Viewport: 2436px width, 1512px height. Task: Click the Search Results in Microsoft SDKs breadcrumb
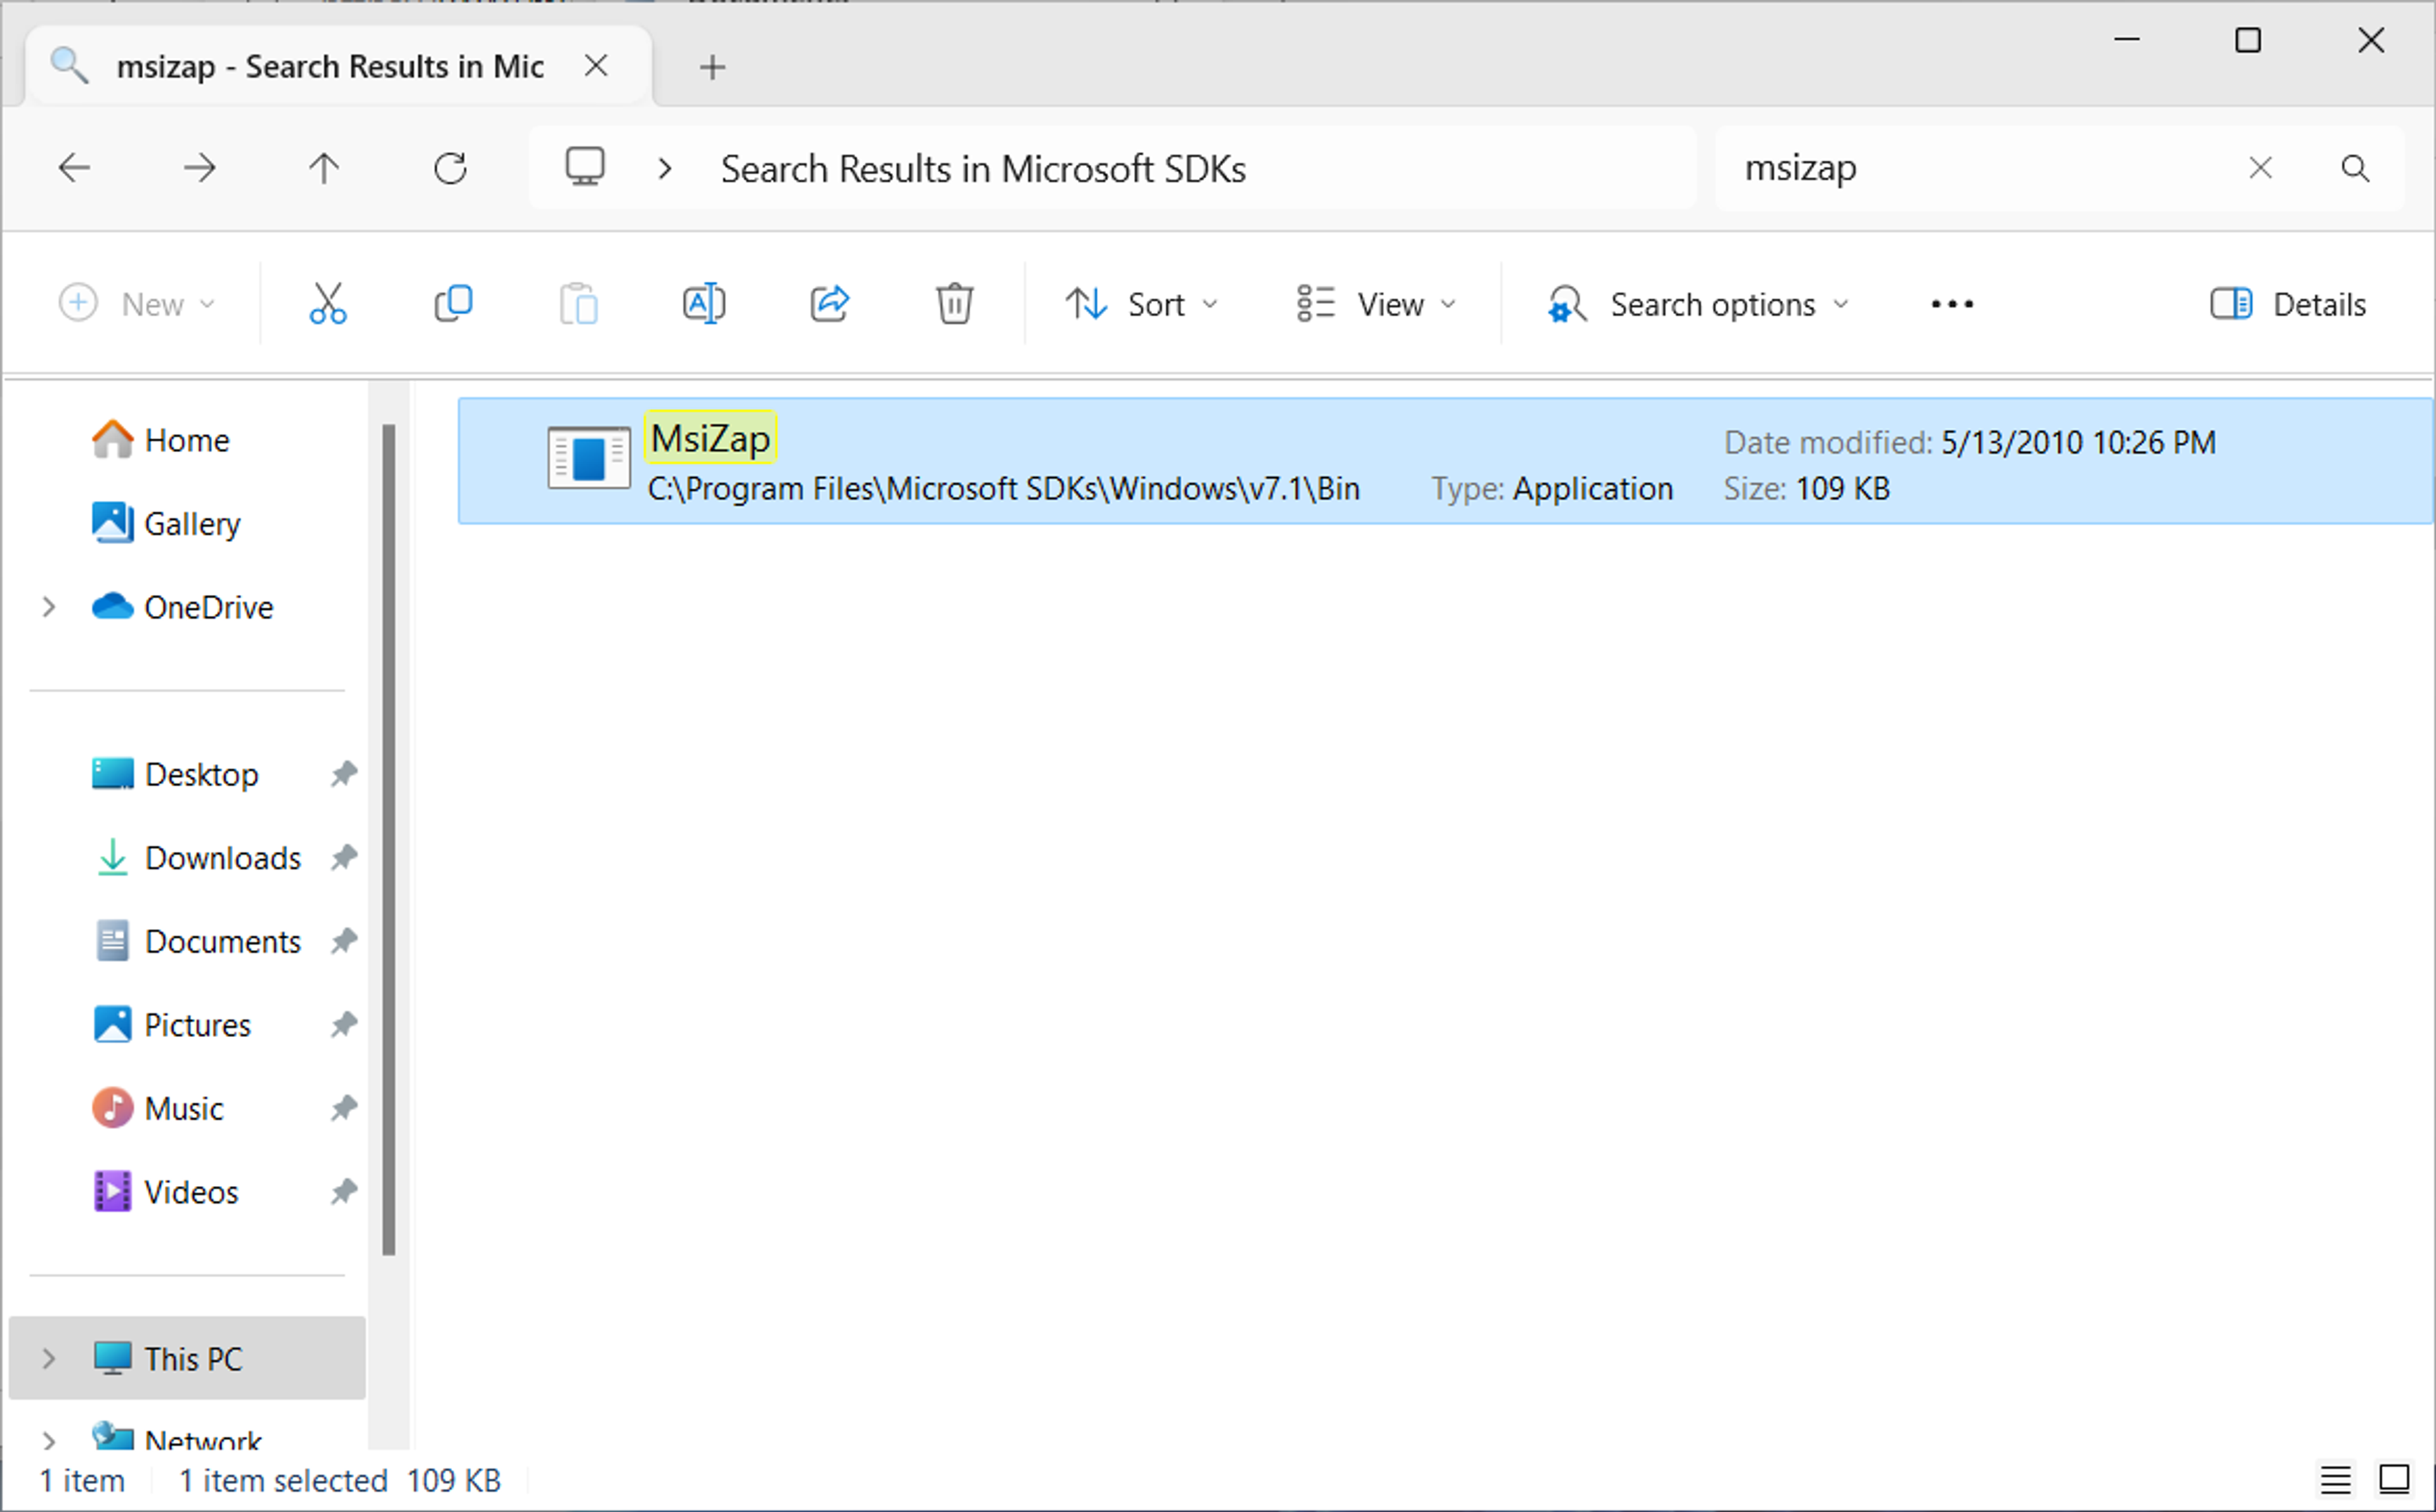(983, 168)
